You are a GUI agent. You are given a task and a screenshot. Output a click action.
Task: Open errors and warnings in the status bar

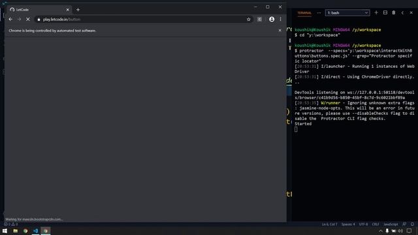10,224
